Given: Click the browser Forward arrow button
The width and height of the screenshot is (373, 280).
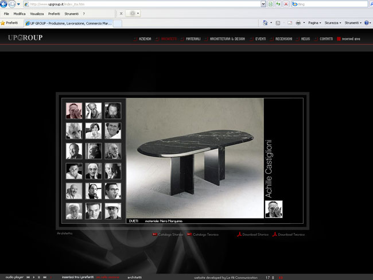Looking at the screenshot, I should coord(11,4).
